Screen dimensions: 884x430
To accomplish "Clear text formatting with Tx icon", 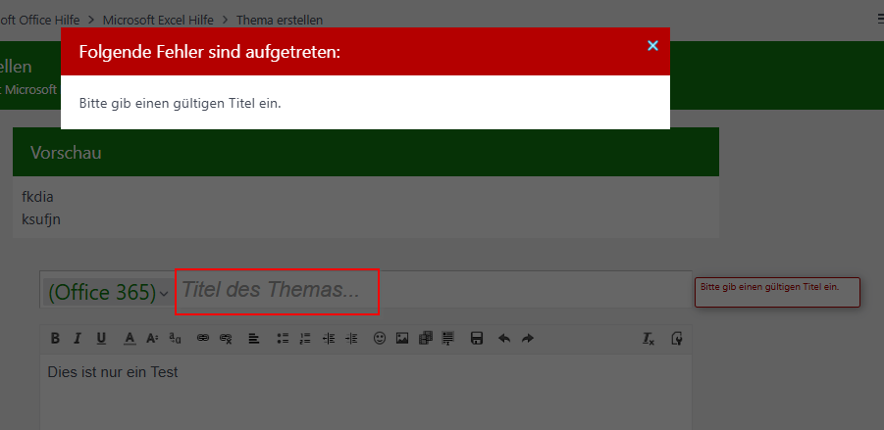I will coord(649,338).
